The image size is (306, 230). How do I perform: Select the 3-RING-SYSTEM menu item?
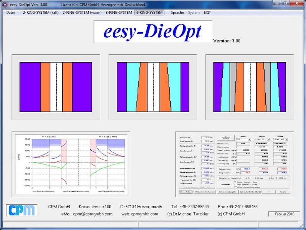pyautogui.click(x=119, y=13)
